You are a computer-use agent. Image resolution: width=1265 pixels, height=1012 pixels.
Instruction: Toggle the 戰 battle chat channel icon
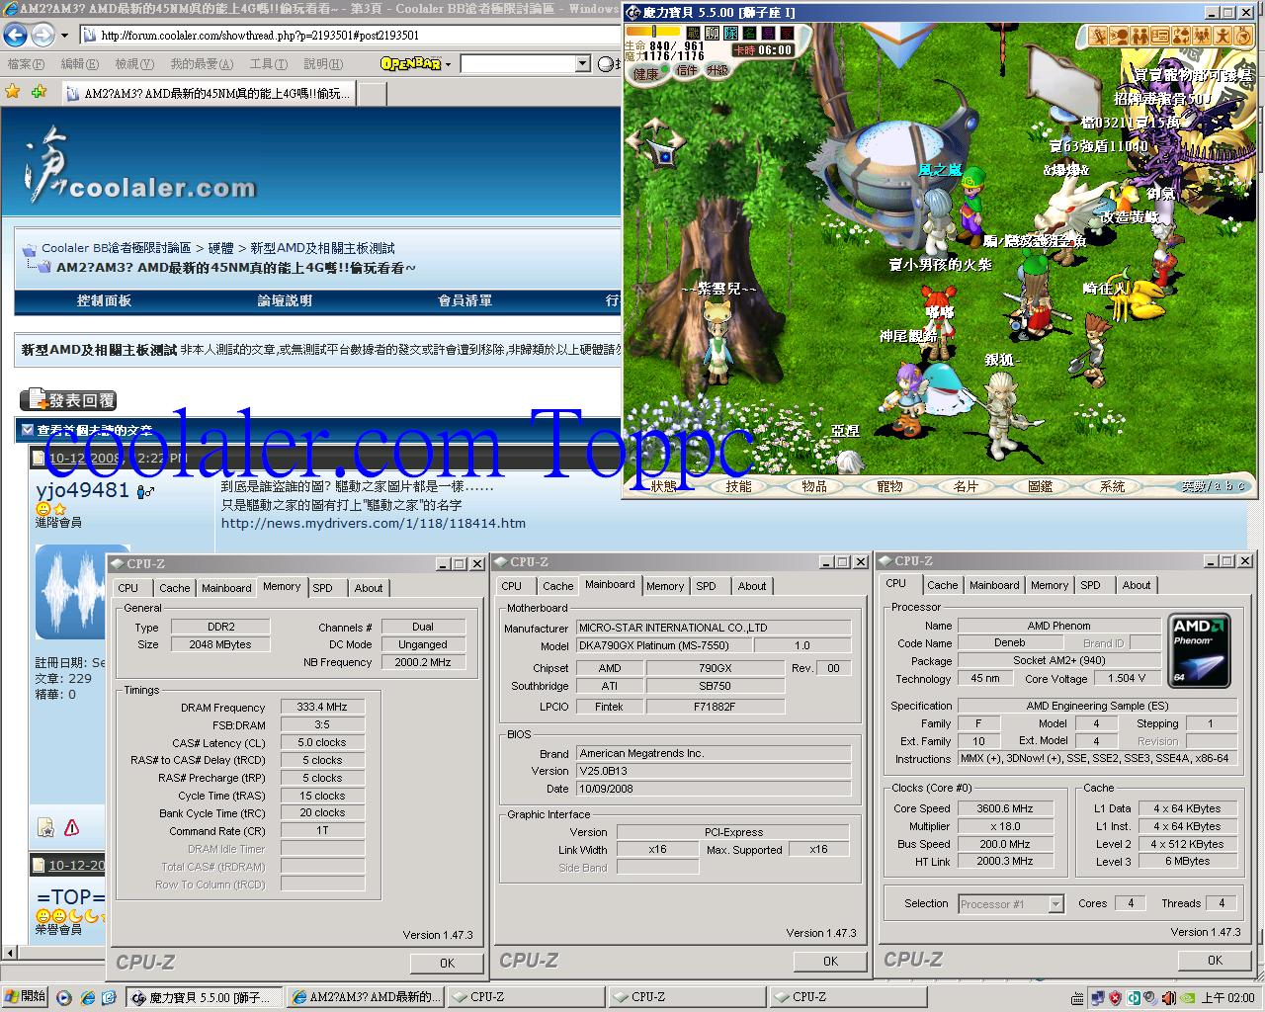(695, 33)
